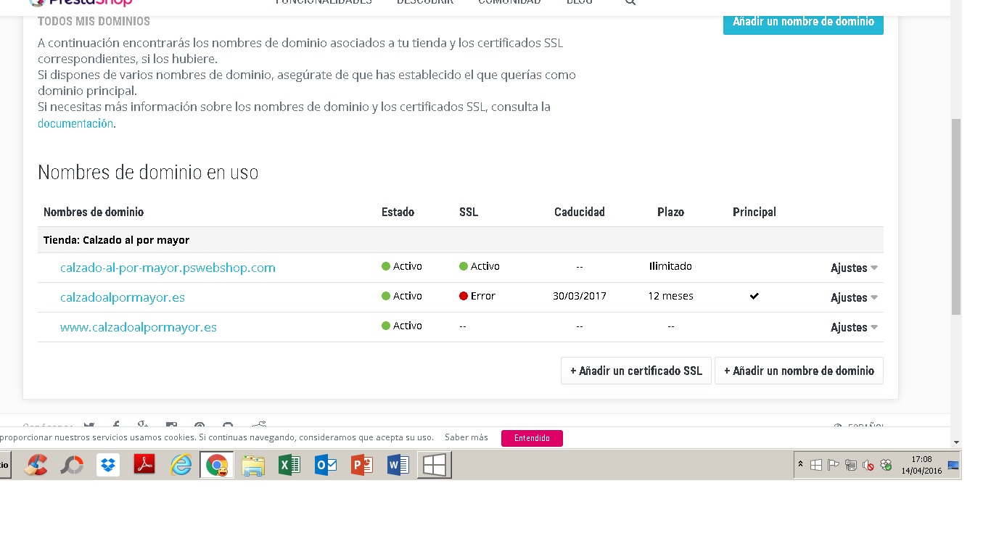
Task: Open File Explorer from the taskbar
Action: (253, 465)
